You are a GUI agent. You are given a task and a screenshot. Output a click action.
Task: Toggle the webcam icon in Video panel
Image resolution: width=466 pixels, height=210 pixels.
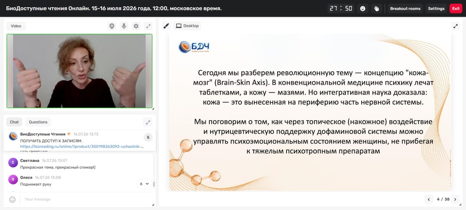[x=112, y=26]
